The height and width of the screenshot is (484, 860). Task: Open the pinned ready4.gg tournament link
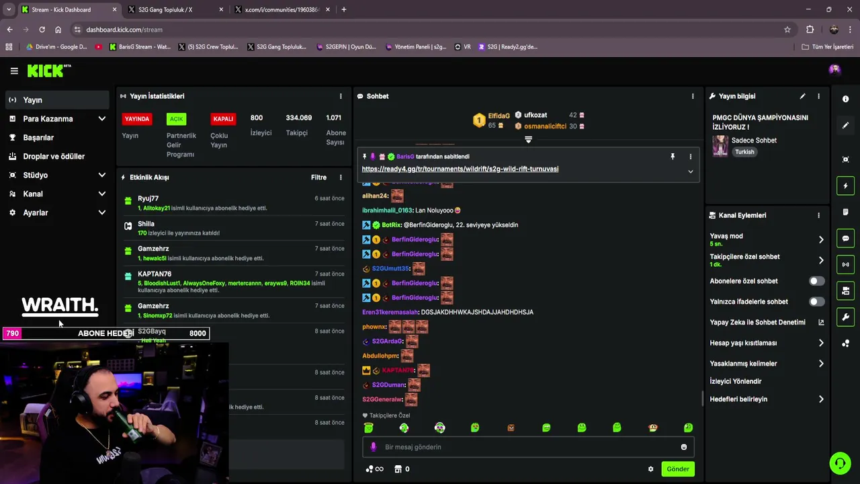(x=460, y=169)
